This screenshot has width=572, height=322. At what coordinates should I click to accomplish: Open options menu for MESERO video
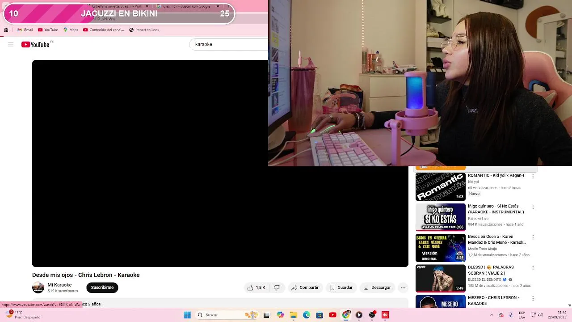[x=533, y=298]
